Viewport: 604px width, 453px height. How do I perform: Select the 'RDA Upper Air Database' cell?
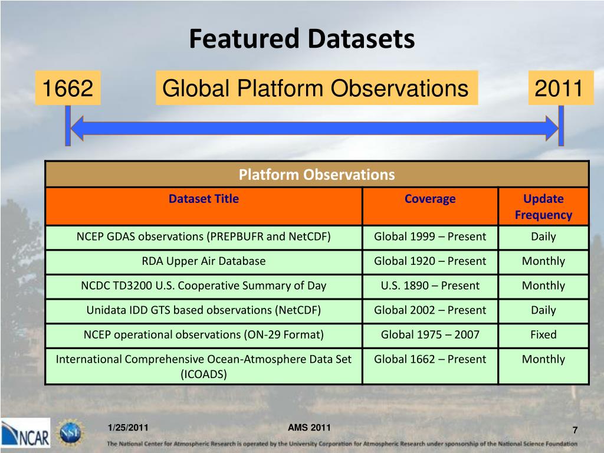203,262
